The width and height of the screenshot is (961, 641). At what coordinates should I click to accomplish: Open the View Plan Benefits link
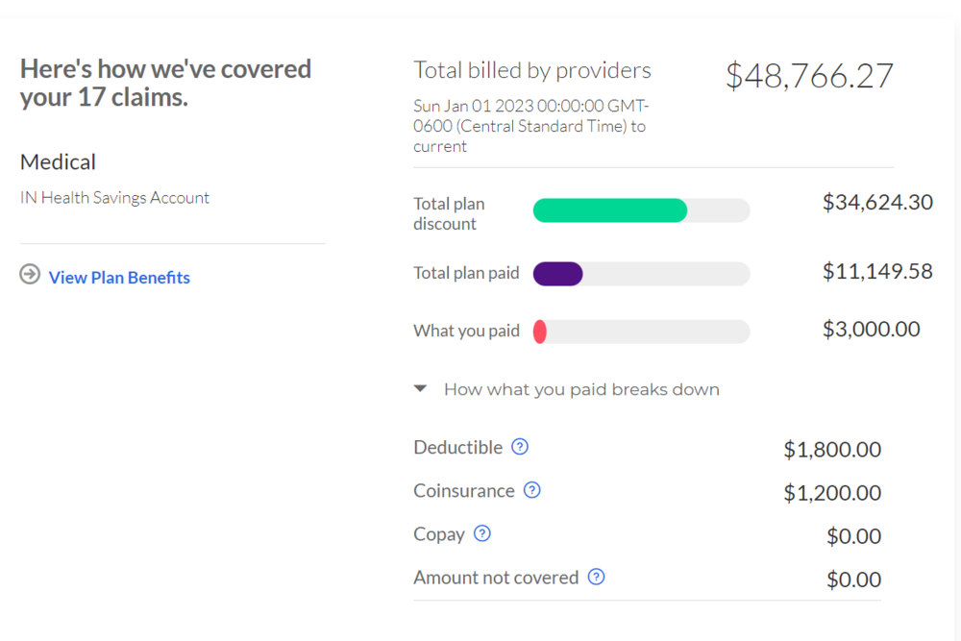[119, 278]
